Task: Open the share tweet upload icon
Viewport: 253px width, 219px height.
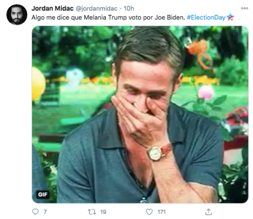Action: click(x=208, y=212)
